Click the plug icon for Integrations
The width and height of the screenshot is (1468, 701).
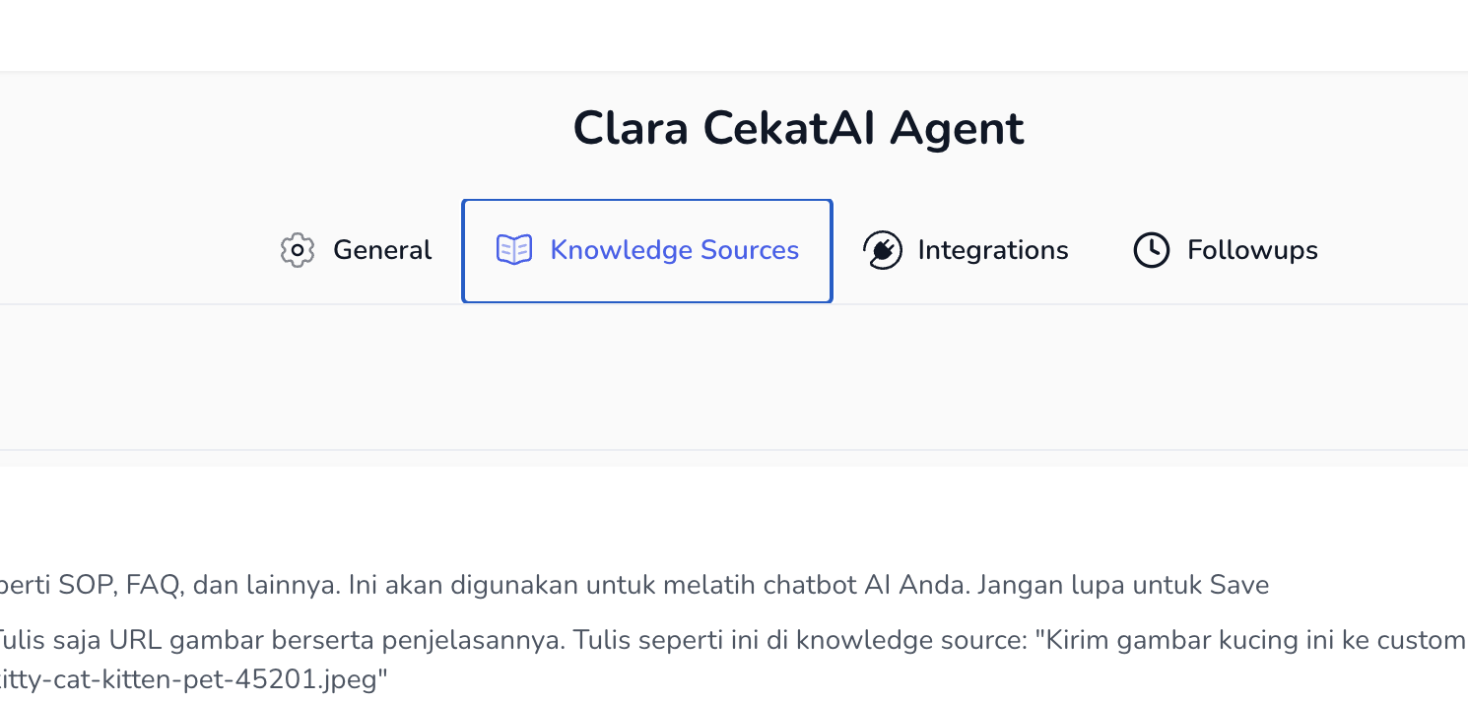coord(883,250)
